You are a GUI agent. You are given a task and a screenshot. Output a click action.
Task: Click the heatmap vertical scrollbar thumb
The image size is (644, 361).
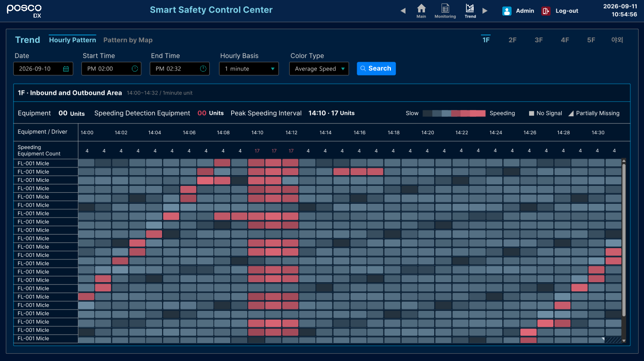click(624, 240)
